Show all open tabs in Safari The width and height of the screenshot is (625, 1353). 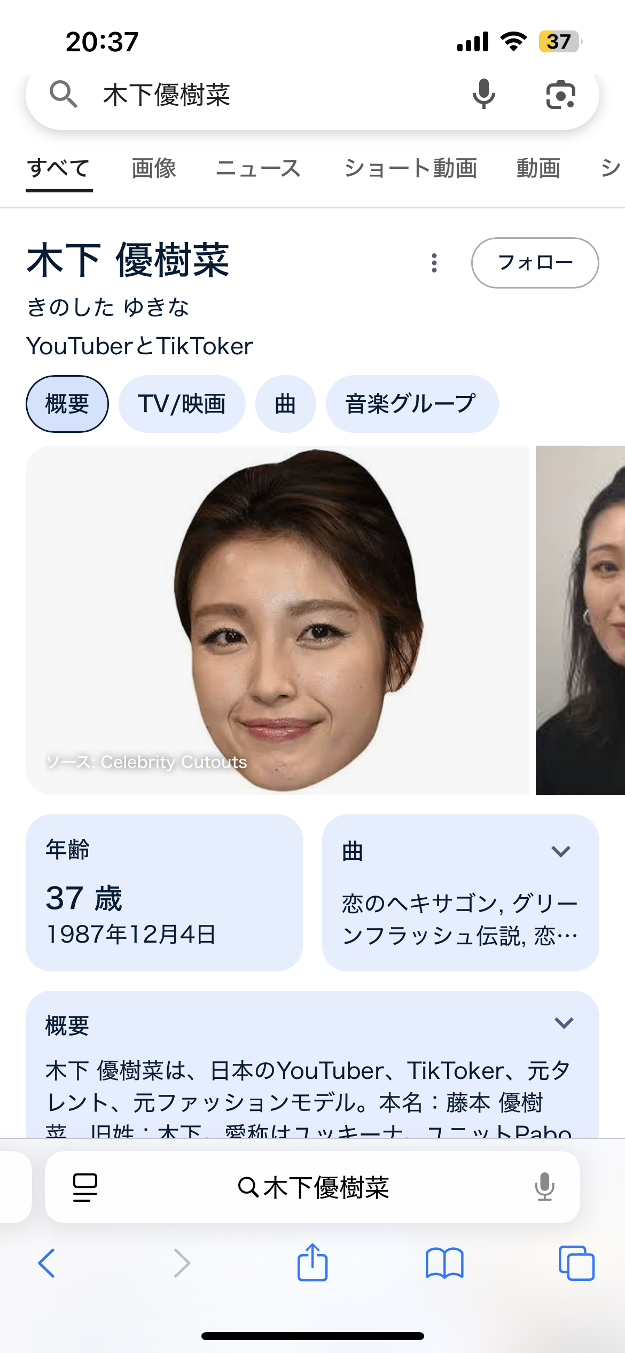(x=576, y=1263)
